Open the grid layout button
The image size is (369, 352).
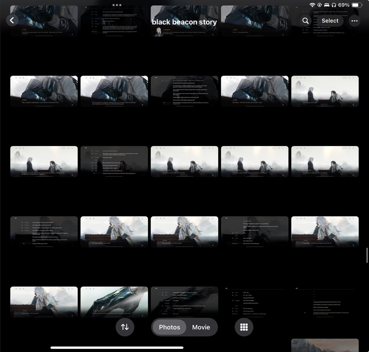pyautogui.click(x=244, y=327)
